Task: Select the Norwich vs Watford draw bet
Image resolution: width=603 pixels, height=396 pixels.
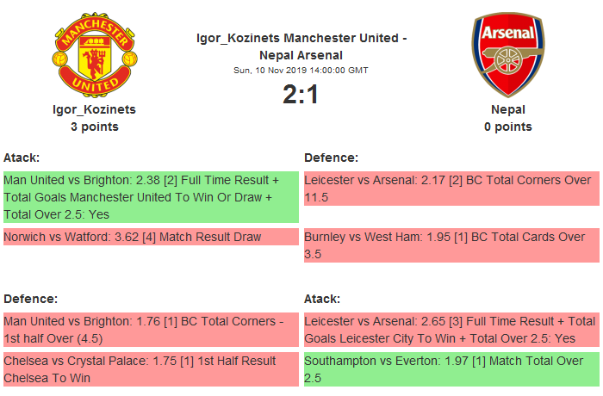Action: tap(151, 236)
